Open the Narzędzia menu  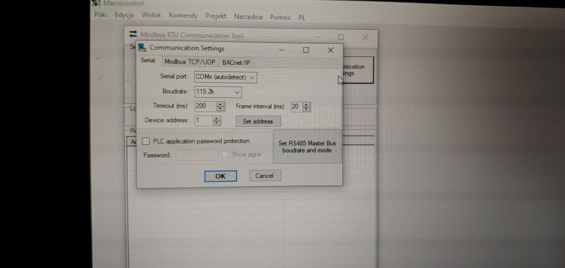[x=248, y=16]
